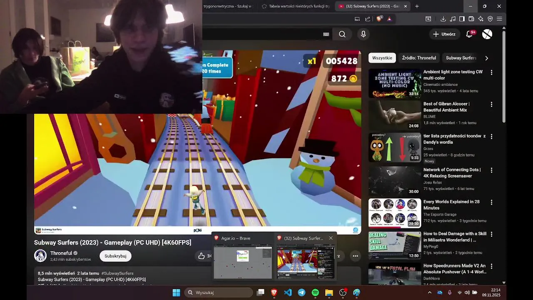Select the Subway Surfers filter chip
The width and height of the screenshot is (533, 300).
pos(461,58)
